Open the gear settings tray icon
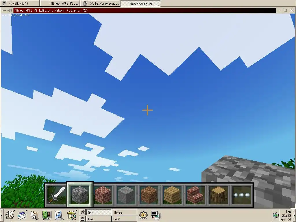The image size is (296, 222). coord(143,215)
